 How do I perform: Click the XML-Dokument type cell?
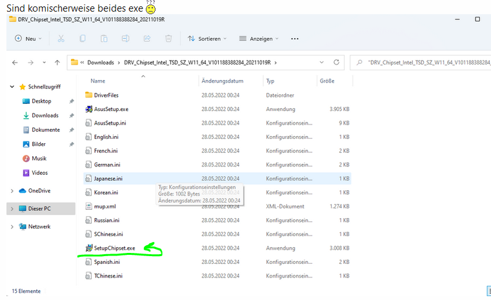(285, 206)
